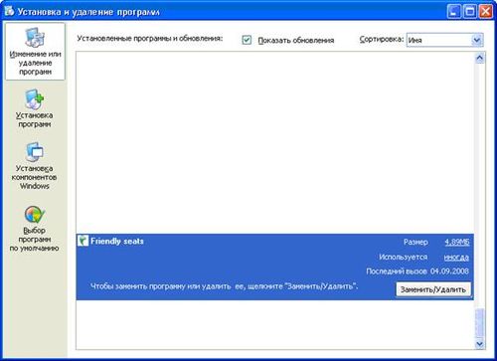
Task: Open the default programs selection icon
Action: [x=34, y=214]
